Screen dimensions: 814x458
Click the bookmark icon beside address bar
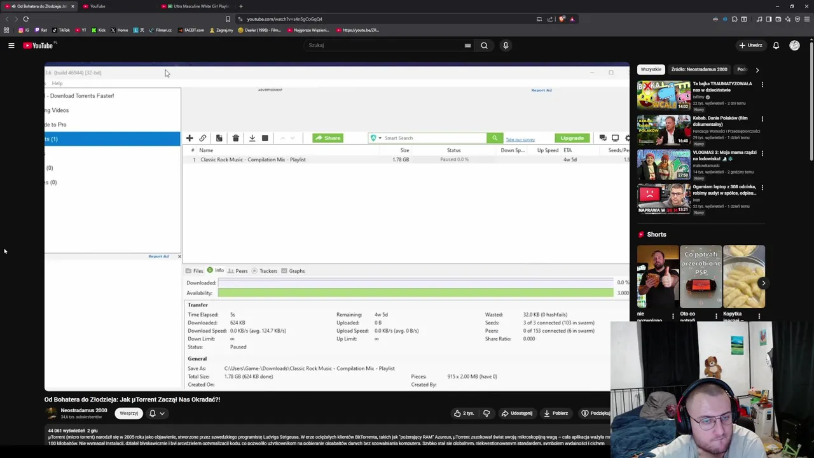click(x=228, y=19)
